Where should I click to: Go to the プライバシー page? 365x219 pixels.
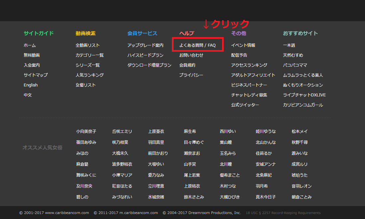191,75
